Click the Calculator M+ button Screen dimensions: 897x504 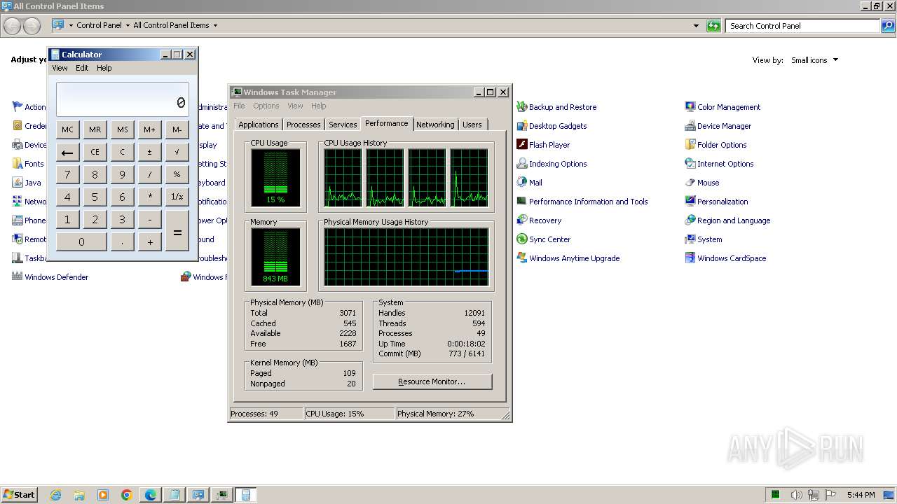(x=149, y=129)
